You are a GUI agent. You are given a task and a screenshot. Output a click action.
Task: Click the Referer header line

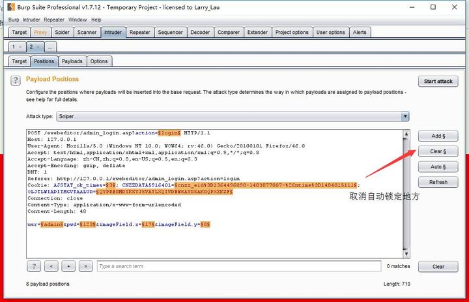coord(134,179)
